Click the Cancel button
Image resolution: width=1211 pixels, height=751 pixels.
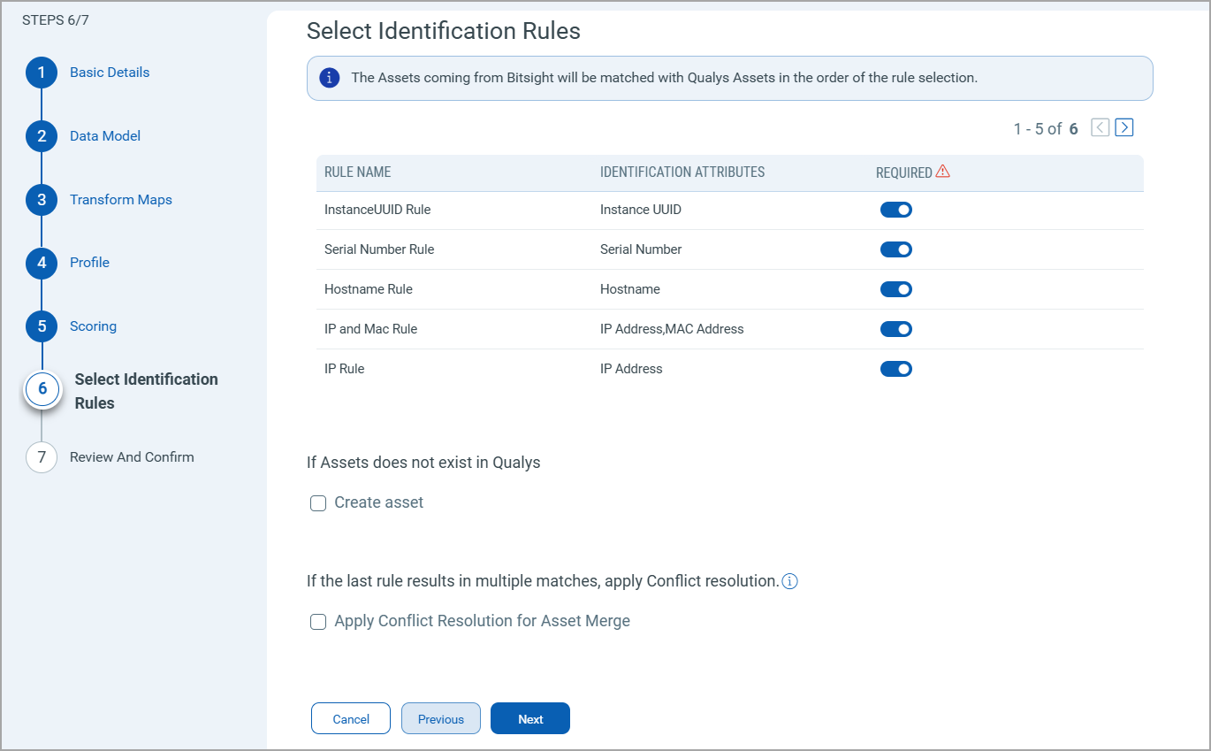tap(350, 718)
